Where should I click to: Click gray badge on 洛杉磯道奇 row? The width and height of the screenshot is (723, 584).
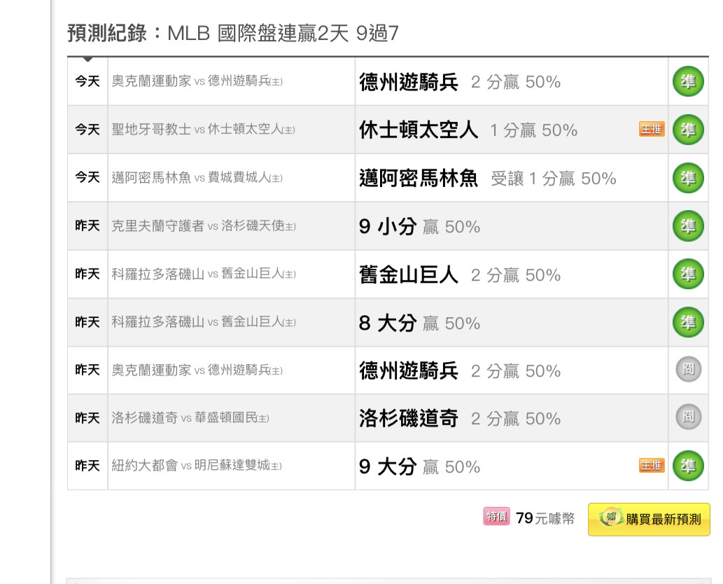(689, 417)
